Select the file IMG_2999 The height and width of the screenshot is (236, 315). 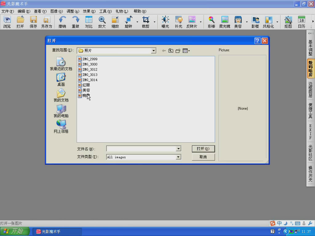(x=88, y=59)
